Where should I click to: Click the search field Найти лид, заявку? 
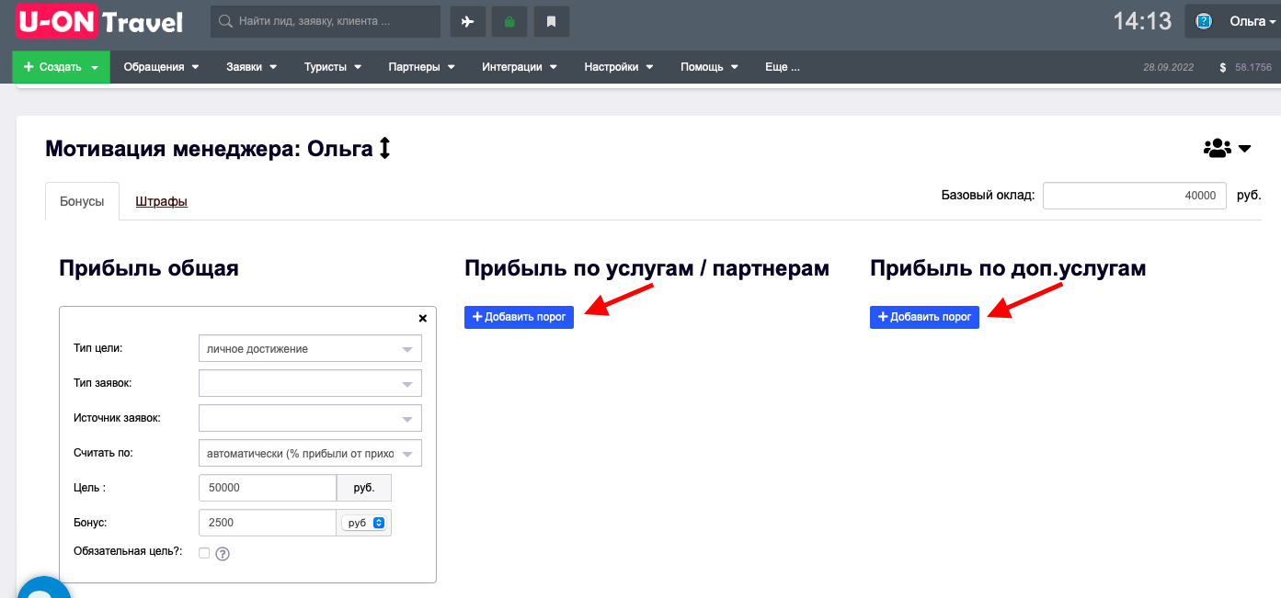[x=326, y=21]
